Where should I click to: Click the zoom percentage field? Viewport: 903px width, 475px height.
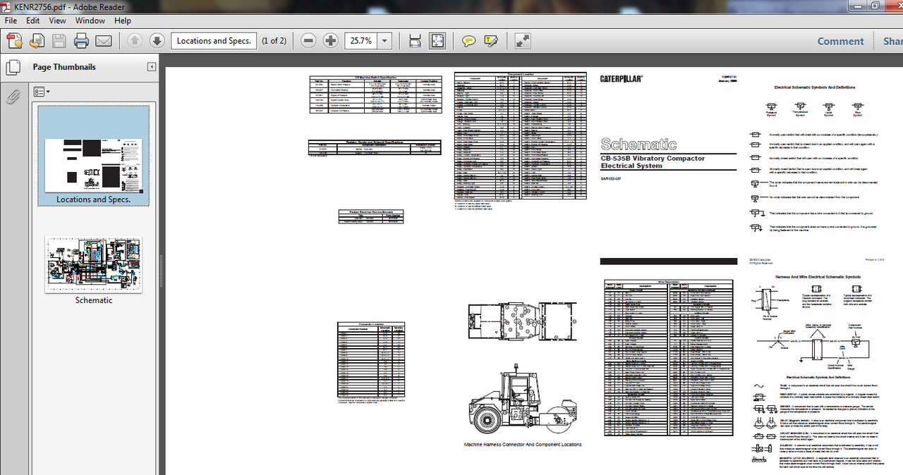pos(361,41)
